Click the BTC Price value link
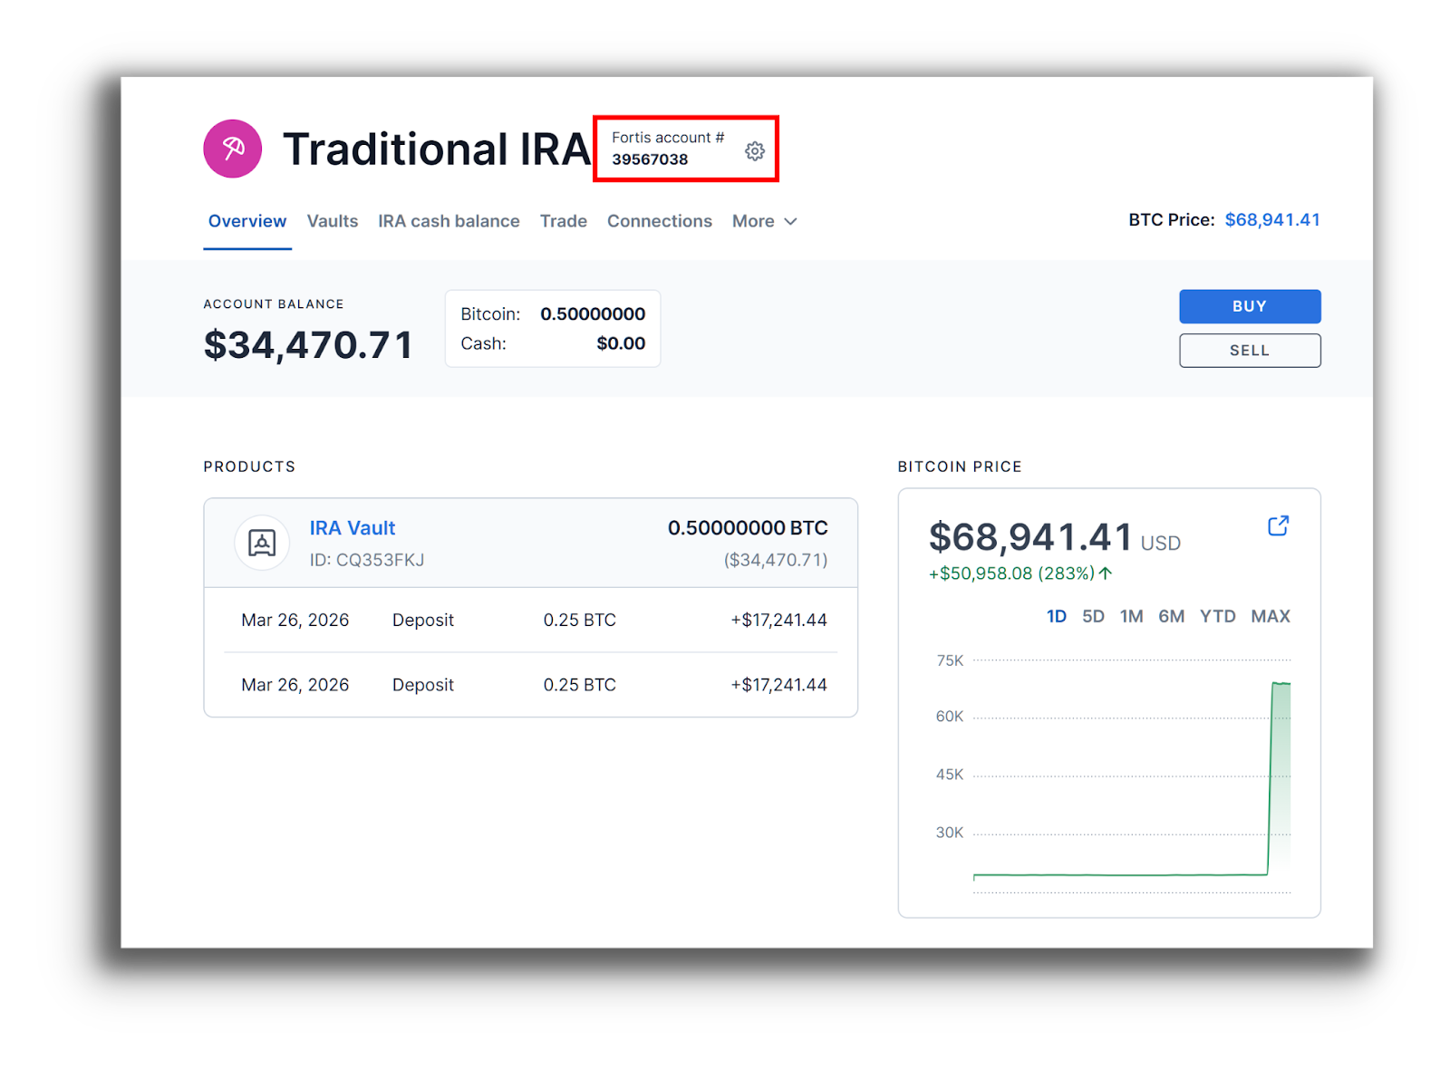 click(x=1271, y=220)
